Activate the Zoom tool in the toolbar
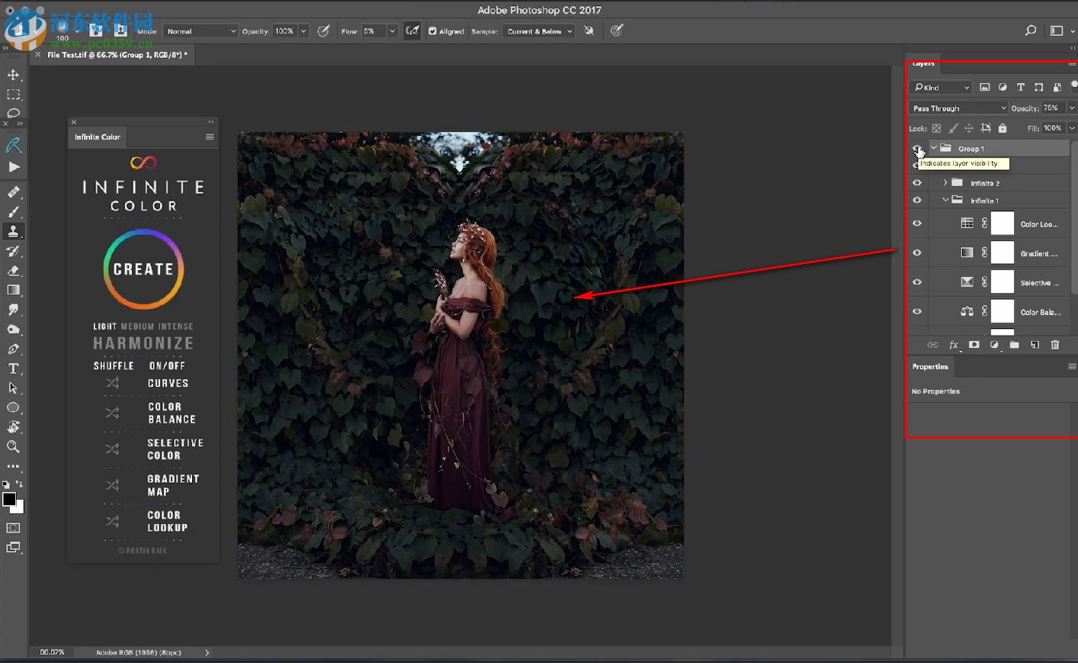The height and width of the screenshot is (663, 1078). click(13, 447)
